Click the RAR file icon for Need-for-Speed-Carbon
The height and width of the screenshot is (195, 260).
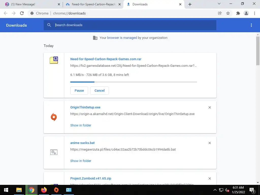pos(54,60)
